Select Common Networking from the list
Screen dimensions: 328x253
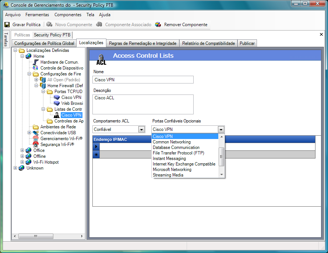(x=185, y=142)
